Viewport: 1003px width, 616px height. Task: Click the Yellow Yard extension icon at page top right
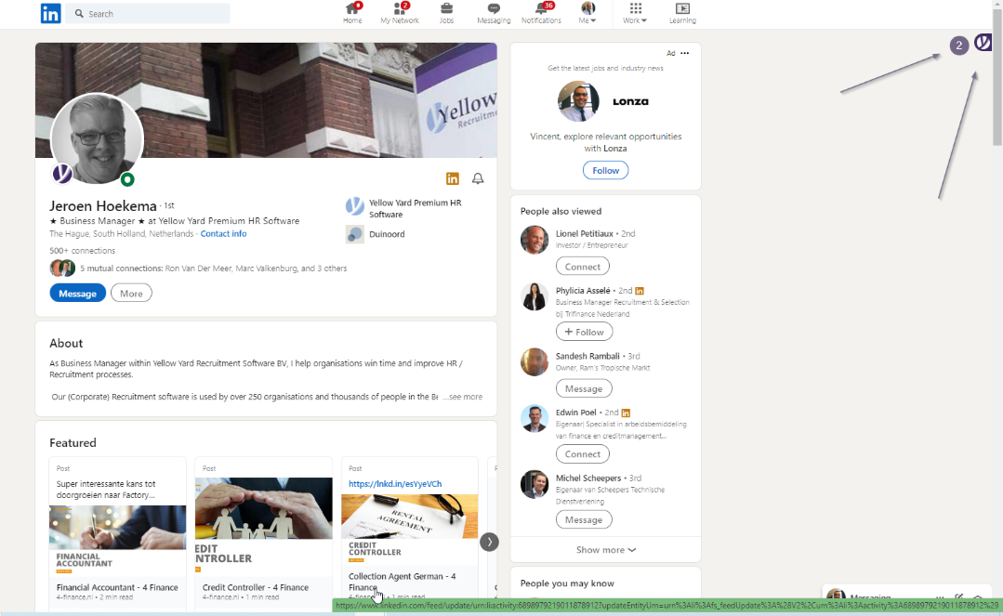point(983,43)
